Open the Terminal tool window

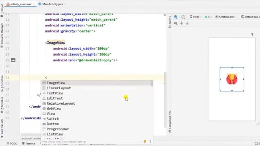coord(29,144)
